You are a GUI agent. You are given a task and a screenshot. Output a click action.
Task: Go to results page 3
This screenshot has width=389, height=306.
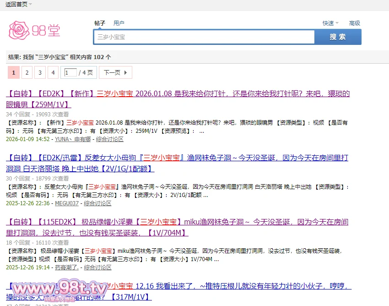[x=40, y=72]
